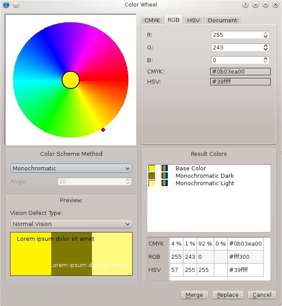Open the Vision Defect Type dropdown

coord(71,224)
